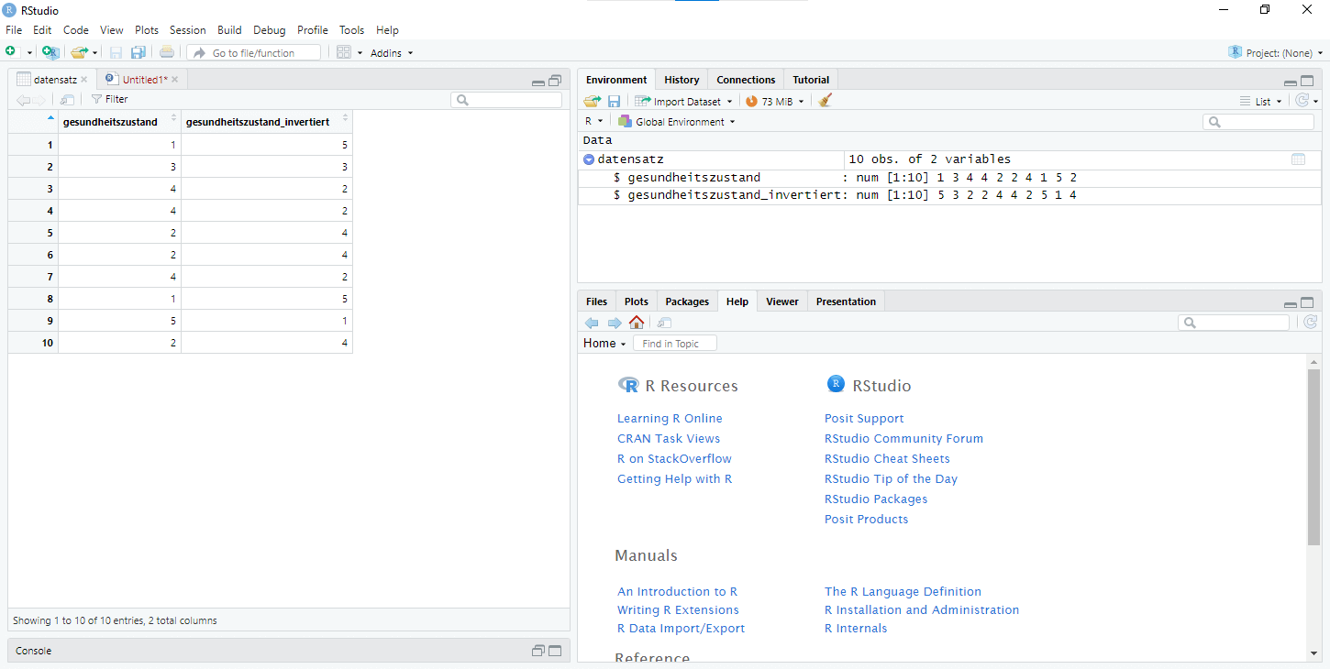Show help in new window icon
Image resolution: width=1330 pixels, height=669 pixels.
point(665,323)
